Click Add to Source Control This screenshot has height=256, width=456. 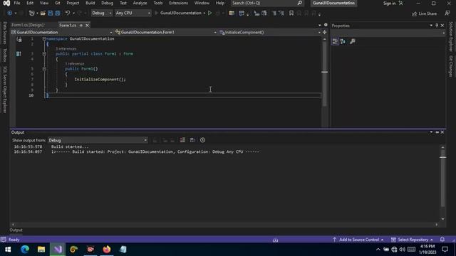click(x=358, y=240)
